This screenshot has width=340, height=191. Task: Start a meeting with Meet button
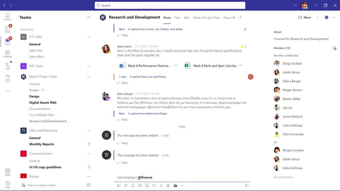(305, 18)
